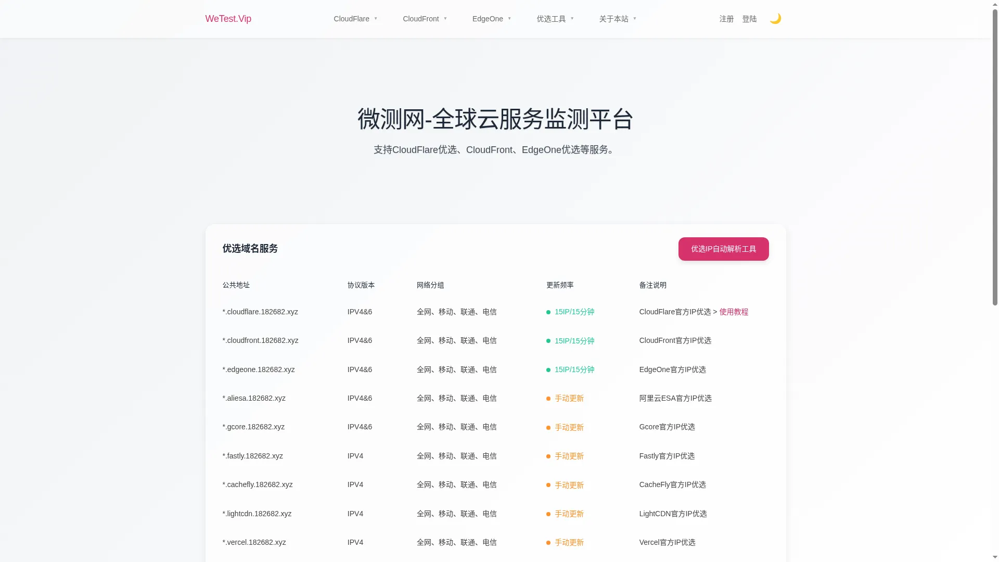The height and width of the screenshot is (562, 999).
Task: Select the *.fastly.182682.xyz address
Action: (x=253, y=456)
